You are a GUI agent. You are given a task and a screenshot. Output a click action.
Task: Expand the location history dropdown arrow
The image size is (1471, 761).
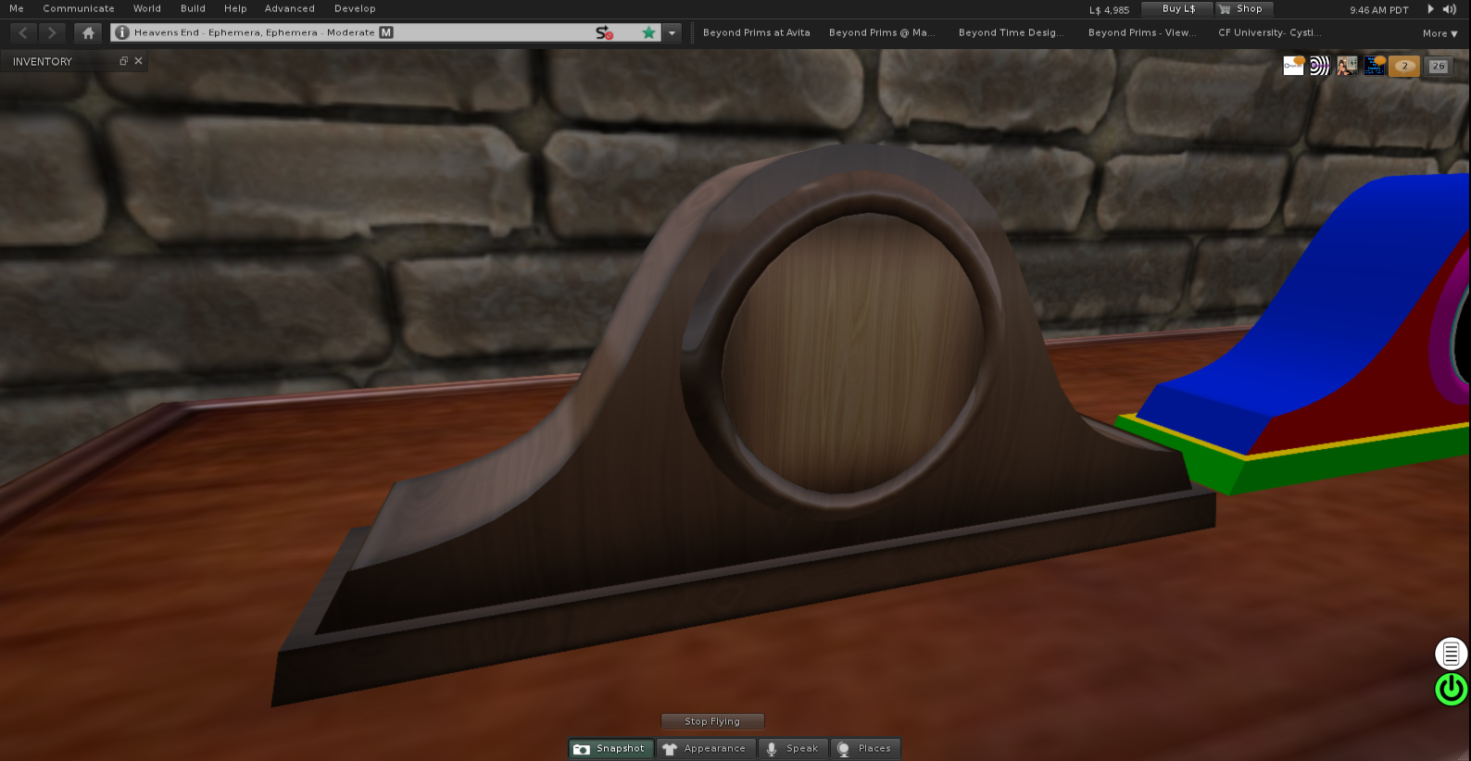tap(673, 32)
